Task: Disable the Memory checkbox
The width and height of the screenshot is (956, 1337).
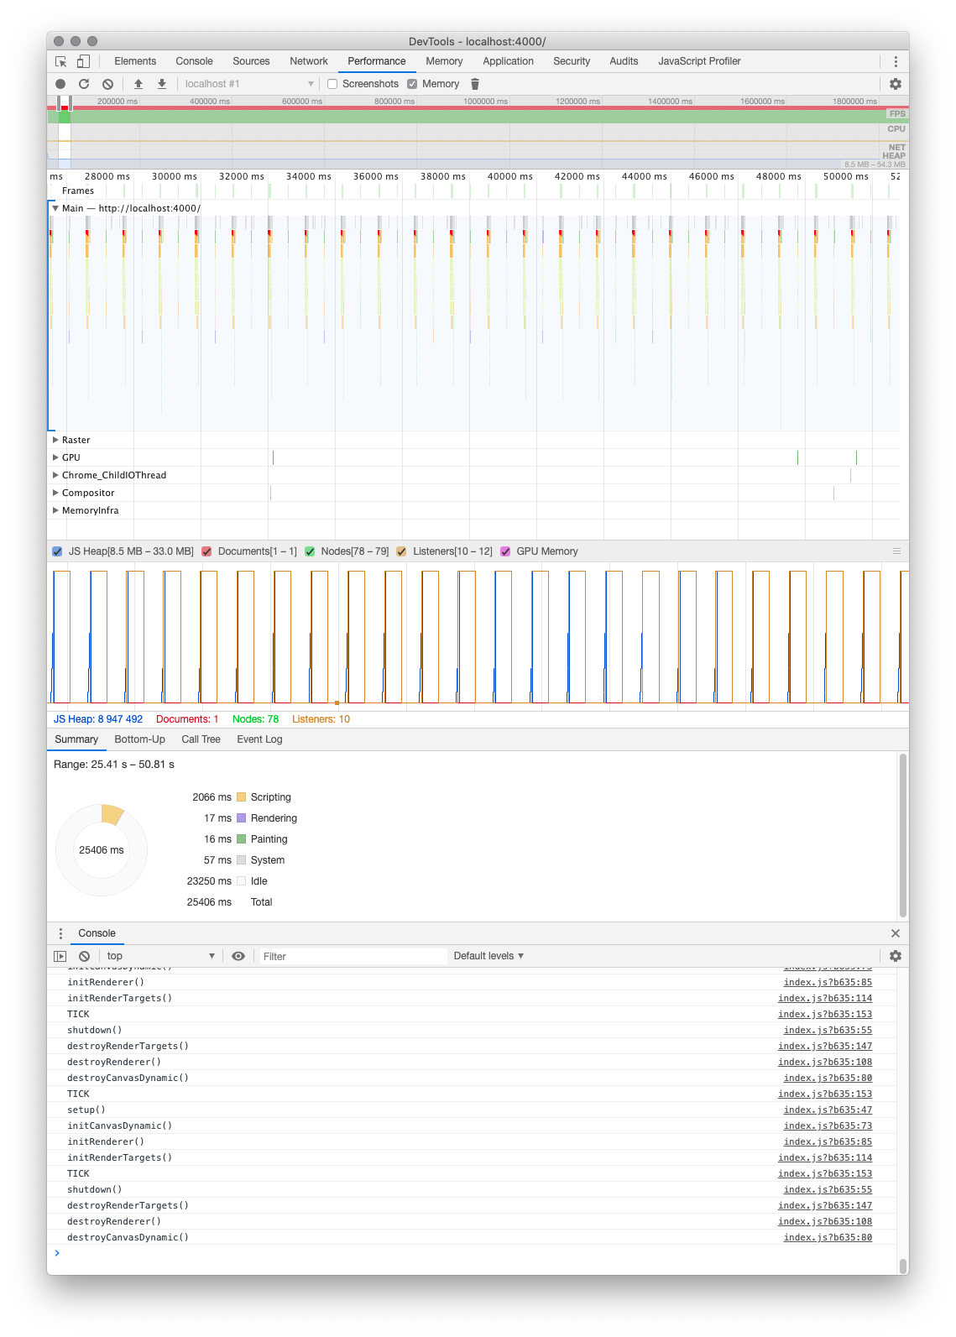Action: [412, 84]
